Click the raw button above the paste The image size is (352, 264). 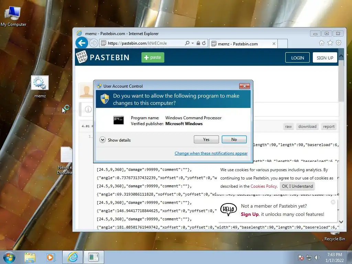[288, 126]
